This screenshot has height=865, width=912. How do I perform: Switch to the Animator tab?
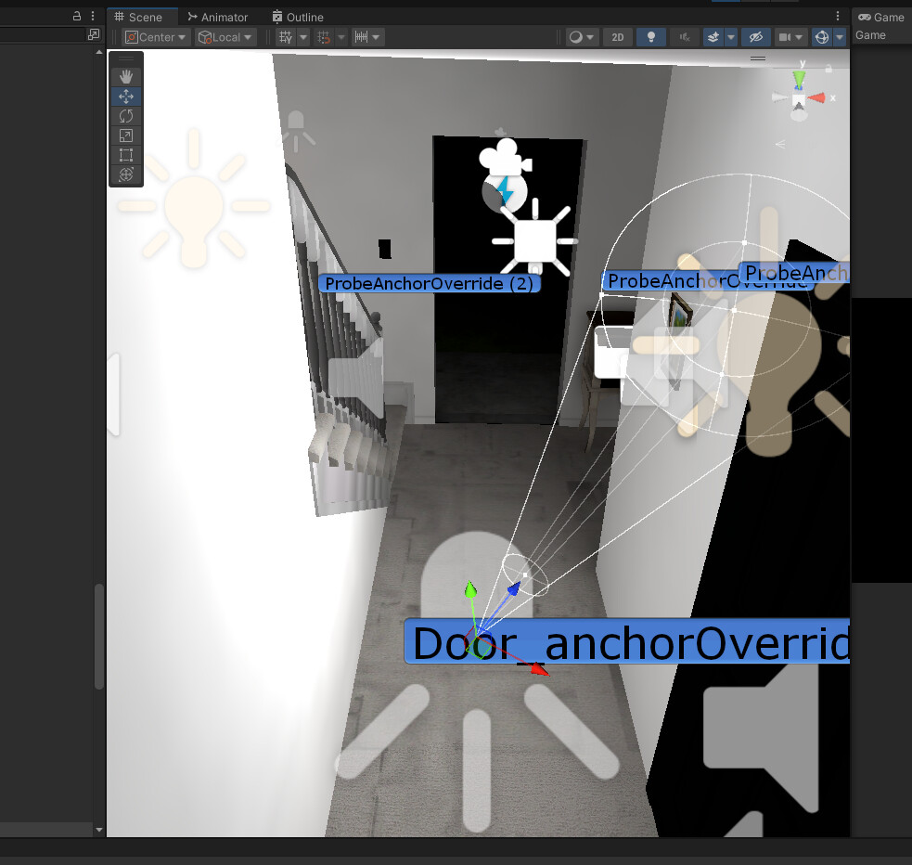pos(218,16)
